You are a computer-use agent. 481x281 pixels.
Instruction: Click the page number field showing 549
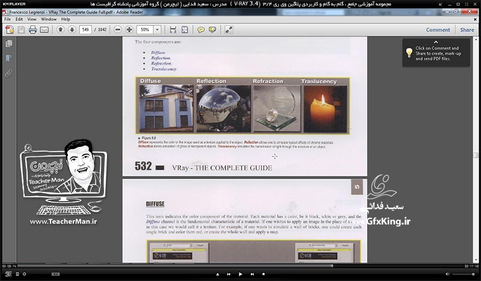pyautogui.click(x=85, y=30)
